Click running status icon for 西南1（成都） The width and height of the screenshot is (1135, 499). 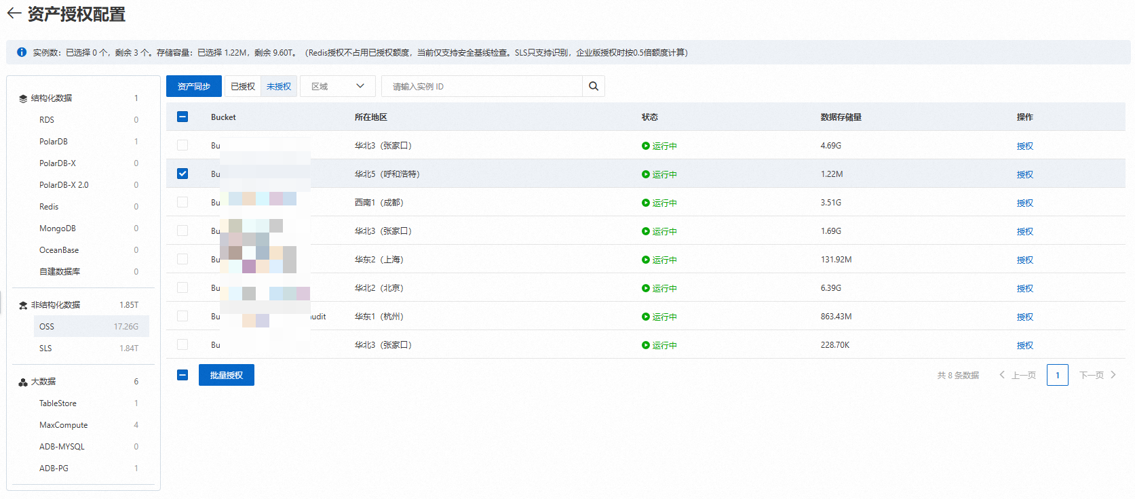click(646, 203)
